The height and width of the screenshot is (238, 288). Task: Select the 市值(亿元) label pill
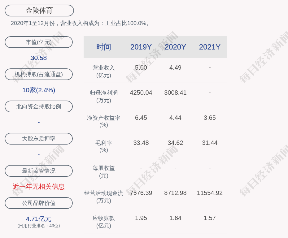tap(39, 42)
